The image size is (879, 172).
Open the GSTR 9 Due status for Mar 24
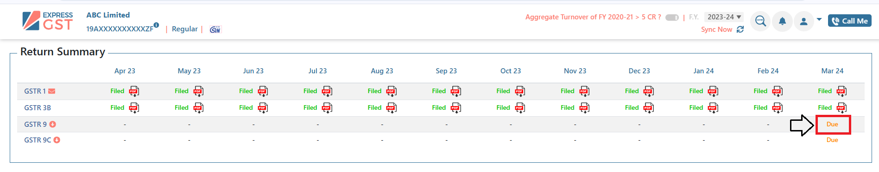[832, 125]
